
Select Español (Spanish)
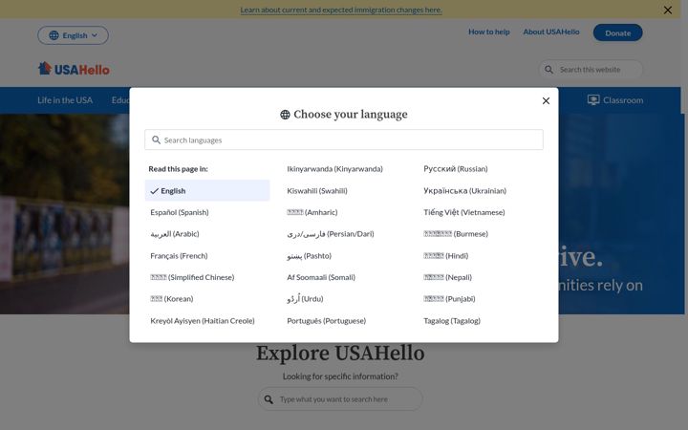pyautogui.click(x=180, y=212)
